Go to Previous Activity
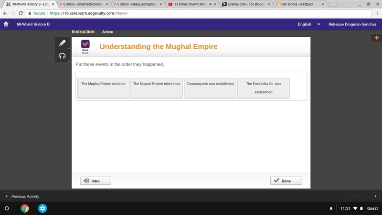Screen dimensions: 382x215 [x=21, y=196]
